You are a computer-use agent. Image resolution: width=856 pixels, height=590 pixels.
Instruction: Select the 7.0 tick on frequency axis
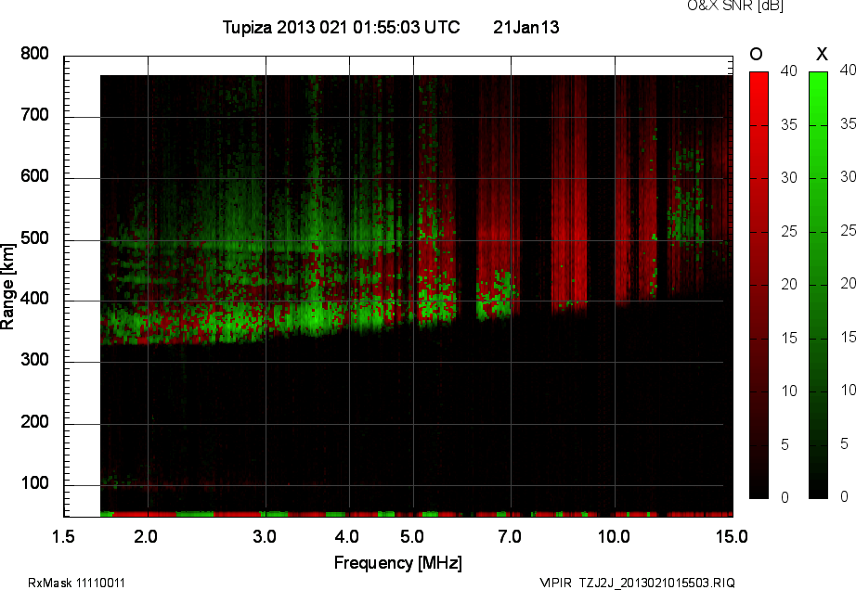click(x=510, y=536)
